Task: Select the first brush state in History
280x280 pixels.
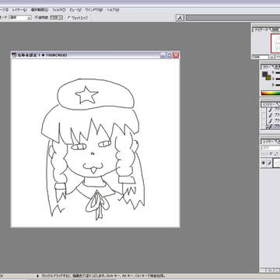Action: [x=274, y=109]
